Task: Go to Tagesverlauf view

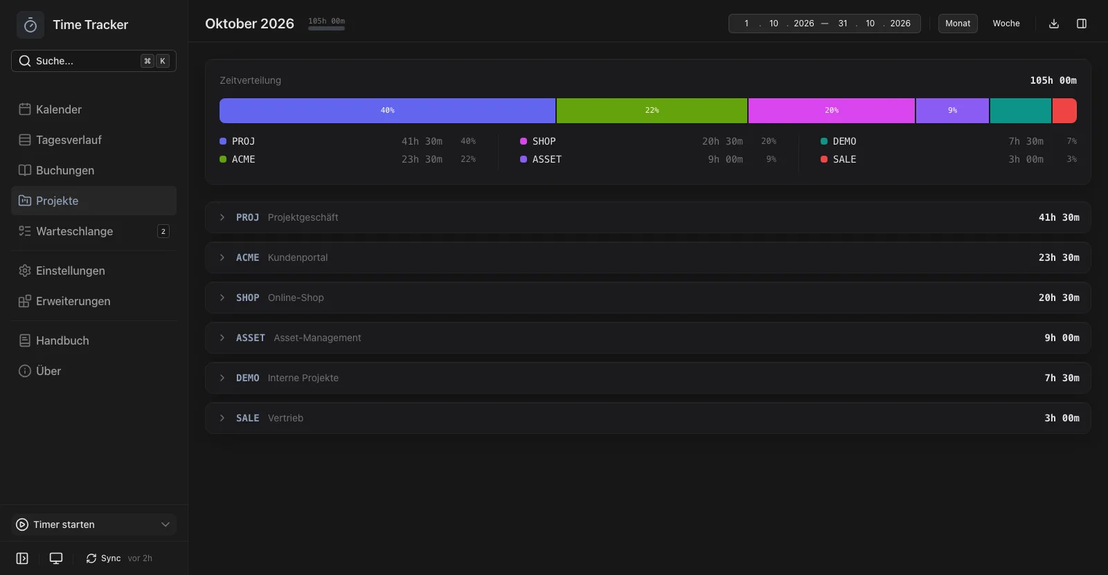Action: pyautogui.click(x=93, y=140)
